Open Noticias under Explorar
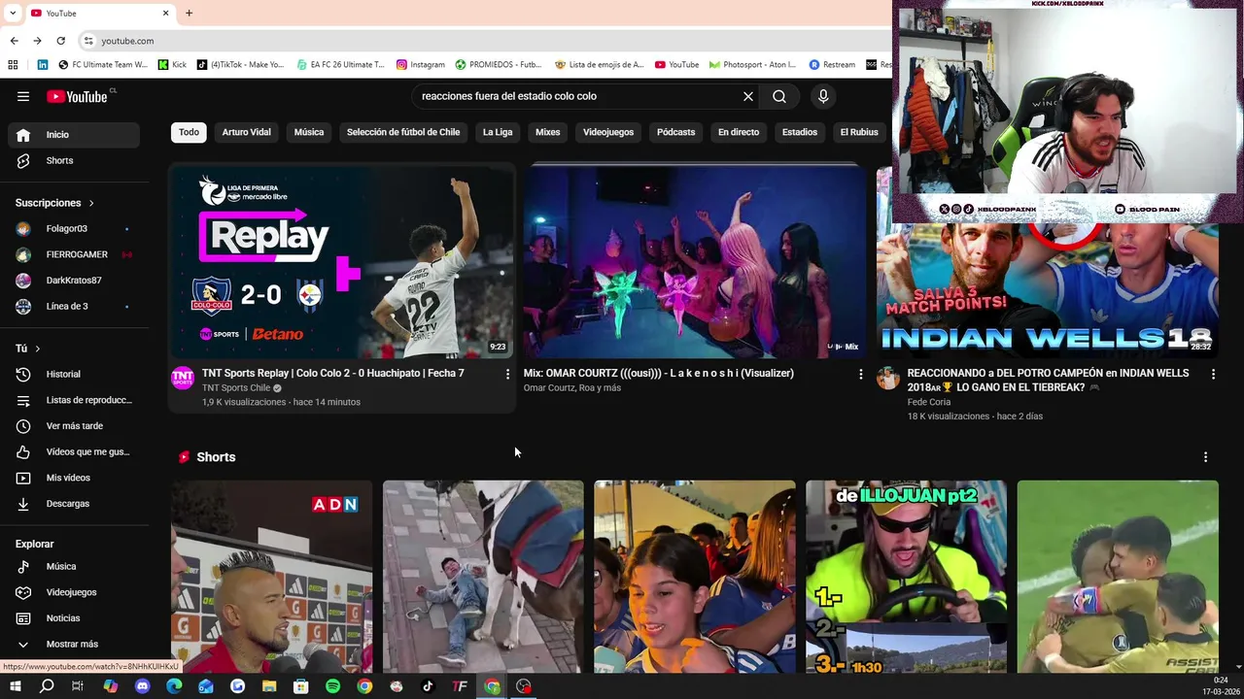 click(x=74, y=618)
